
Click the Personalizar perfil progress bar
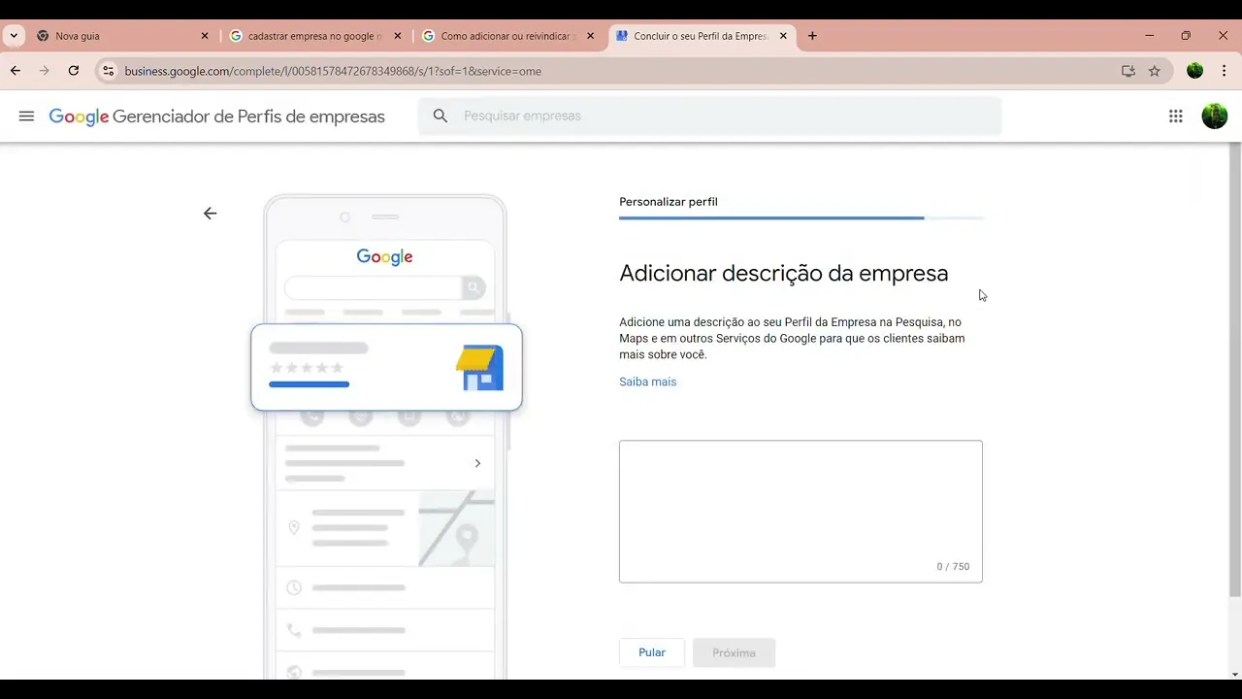click(x=801, y=218)
